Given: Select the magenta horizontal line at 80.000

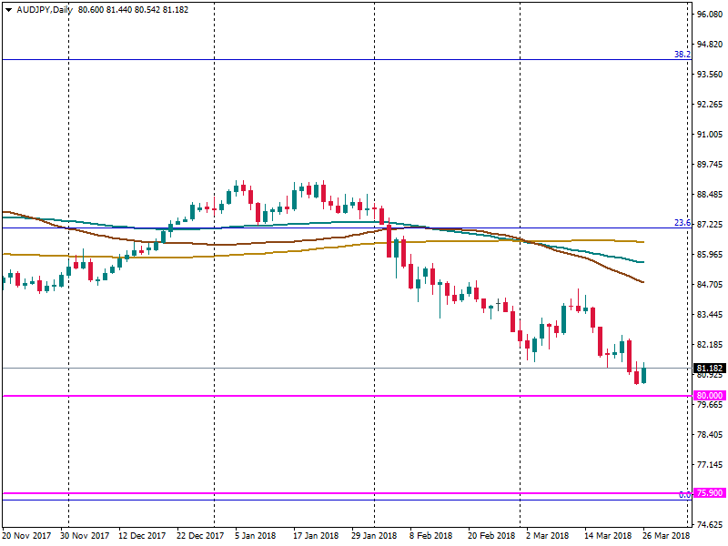Looking at the screenshot, I should tap(364, 396).
